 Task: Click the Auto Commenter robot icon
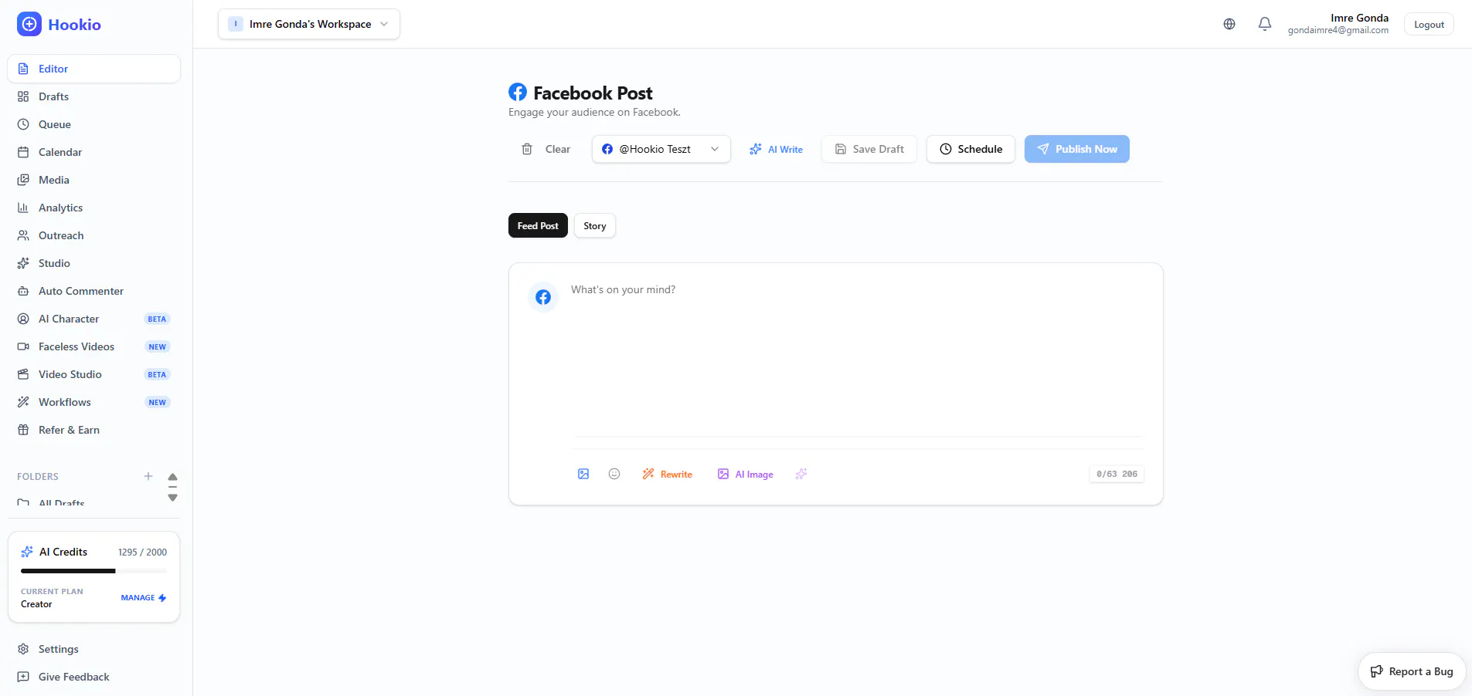(23, 291)
